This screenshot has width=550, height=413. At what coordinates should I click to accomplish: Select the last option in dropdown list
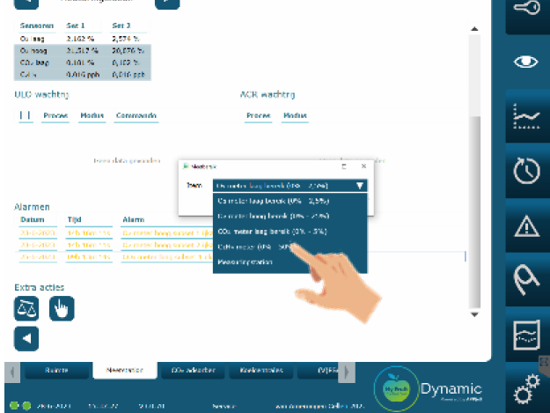point(246,262)
